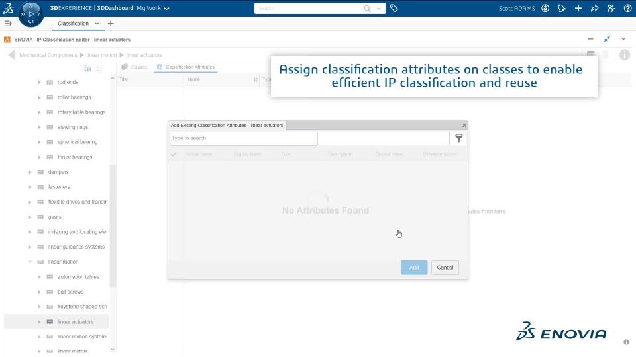636x357 pixels.
Task: Open the filter funnel in dialog
Action: click(x=458, y=138)
